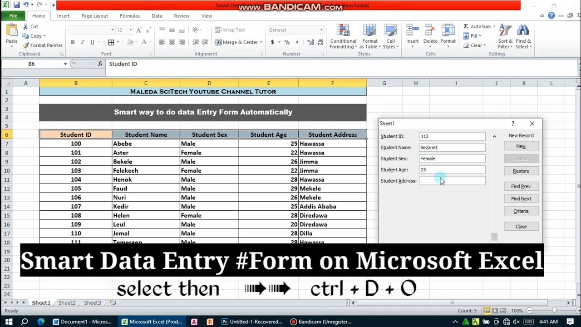Open the Merge & Center dropdown arrow
The image size is (581, 327).
click(x=261, y=42)
